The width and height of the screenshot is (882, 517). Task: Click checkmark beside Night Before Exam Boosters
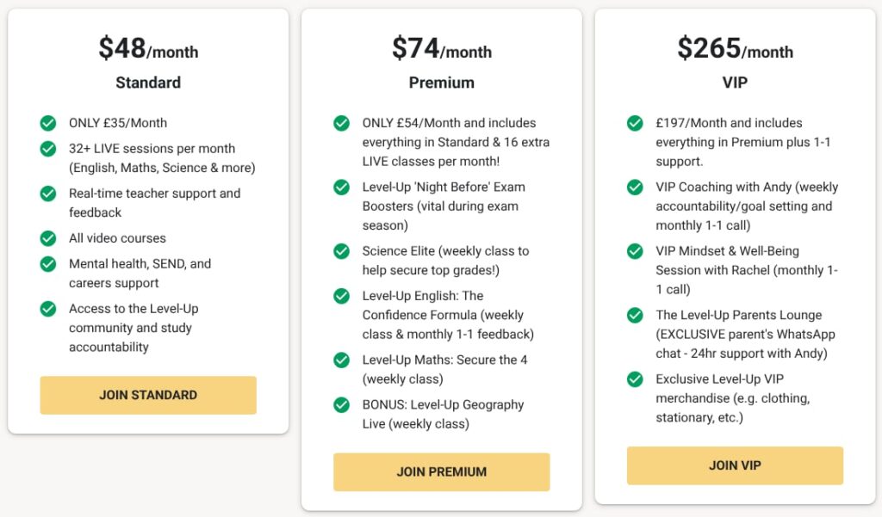342,187
